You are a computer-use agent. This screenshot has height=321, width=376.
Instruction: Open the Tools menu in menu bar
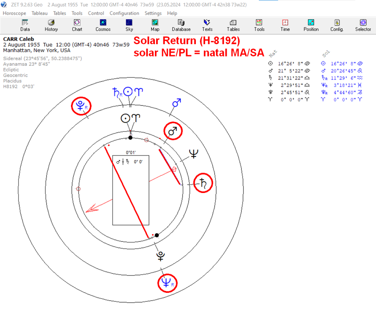[x=77, y=13]
